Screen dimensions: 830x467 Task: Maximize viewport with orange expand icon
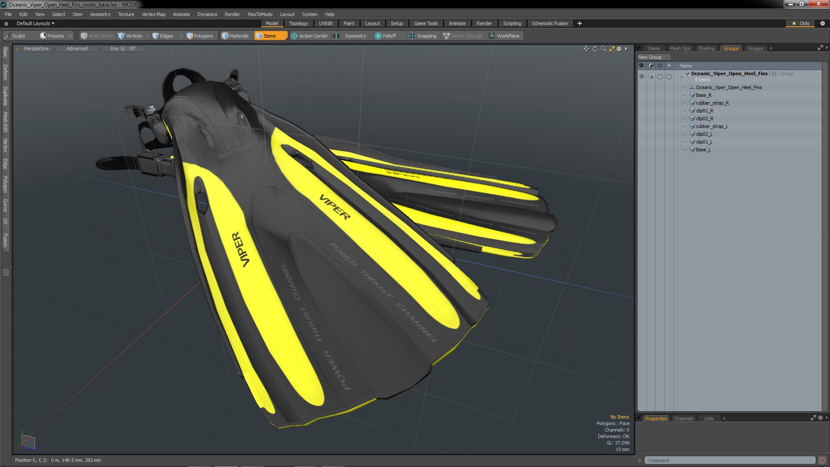click(612, 49)
